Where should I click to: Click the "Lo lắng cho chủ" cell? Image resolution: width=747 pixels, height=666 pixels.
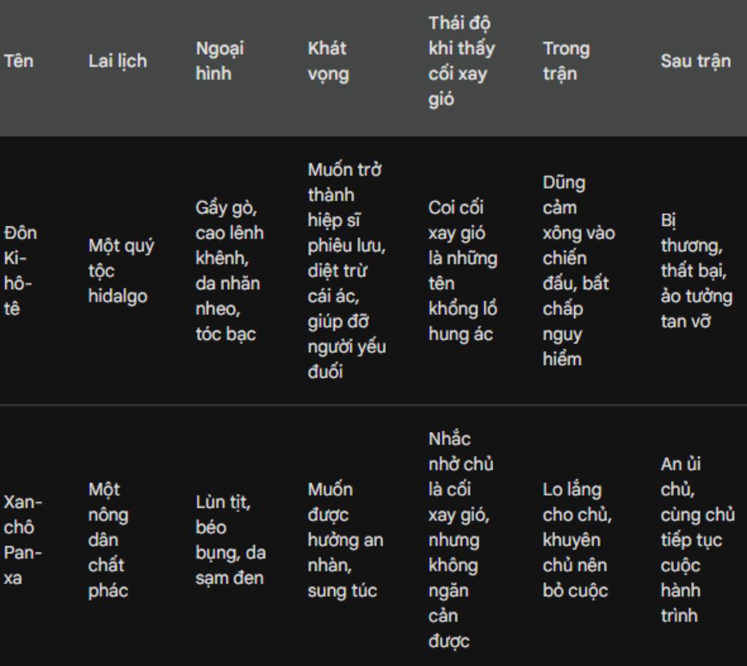point(577,540)
